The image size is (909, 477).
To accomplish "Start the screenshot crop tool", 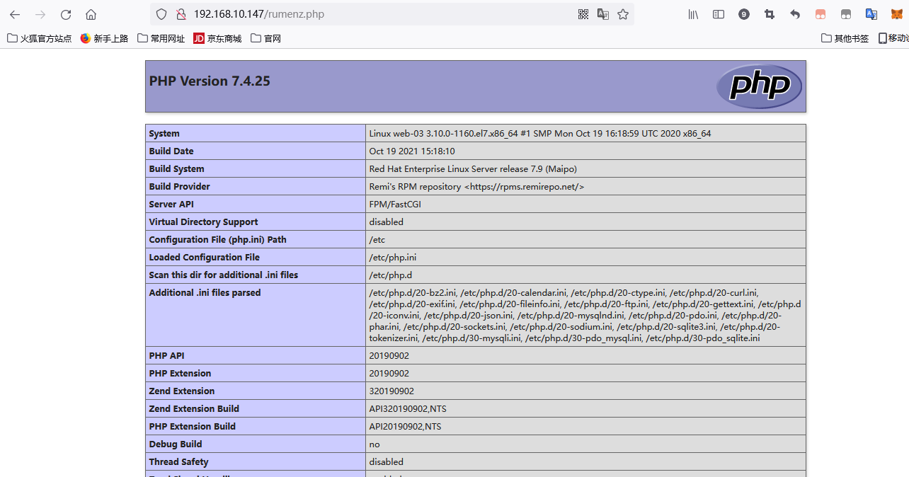I will (x=770, y=14).
